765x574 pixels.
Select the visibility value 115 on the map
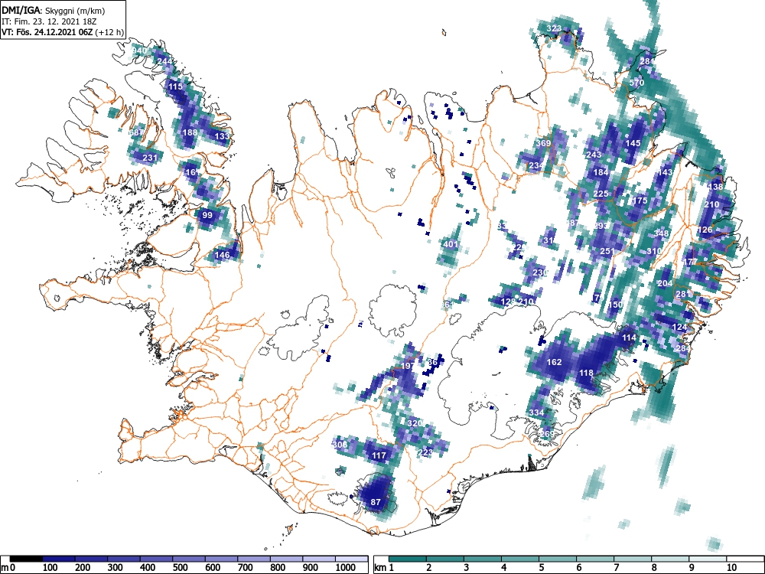click(x=175, y=87)
